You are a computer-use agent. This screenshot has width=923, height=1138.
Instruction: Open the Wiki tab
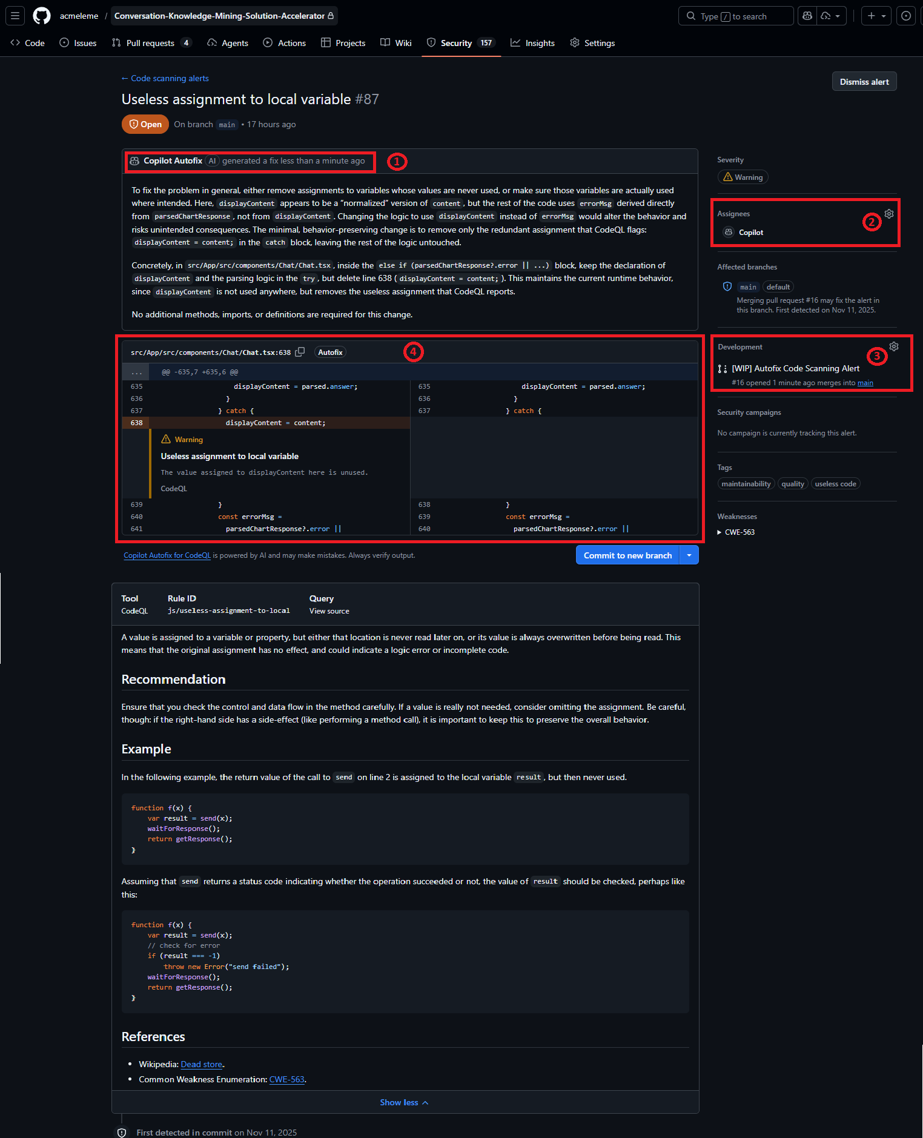(396, 43)
